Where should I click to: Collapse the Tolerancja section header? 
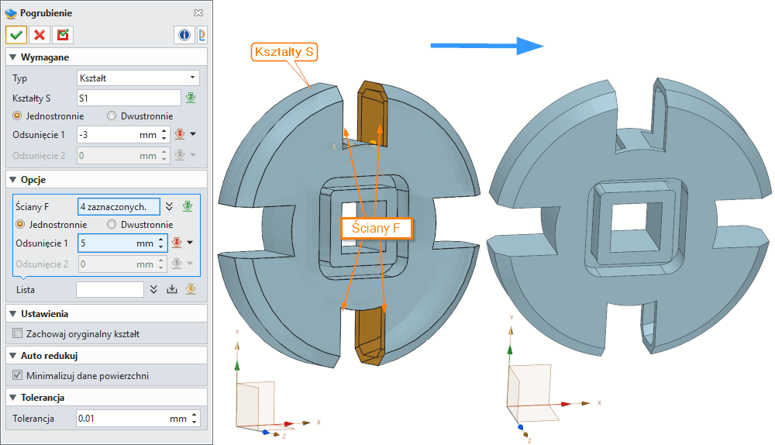point(12,398)
